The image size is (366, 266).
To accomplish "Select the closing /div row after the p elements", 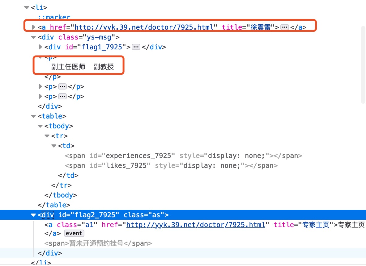I will (x=50, y=106).
